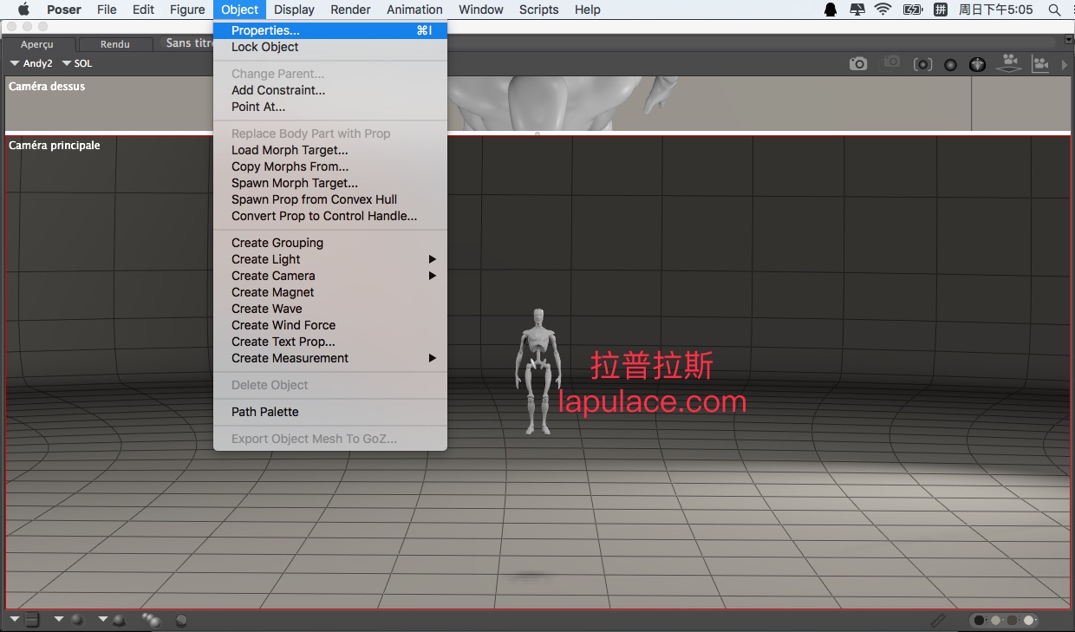Open the File menu
This screenshot has width=1075, height=632.
pyautogui.click(x=107, y=10)
